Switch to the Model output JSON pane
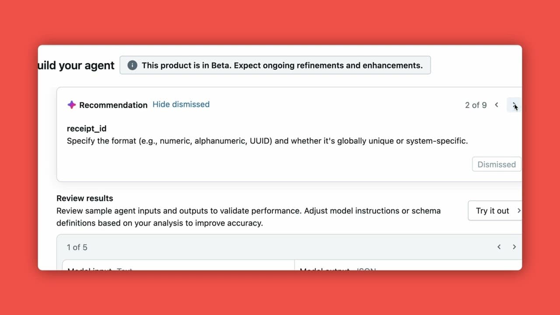The image size is (560, 315). (x=337, y=270)
